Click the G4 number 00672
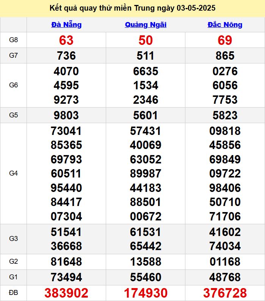 click(x=146, y=216)
